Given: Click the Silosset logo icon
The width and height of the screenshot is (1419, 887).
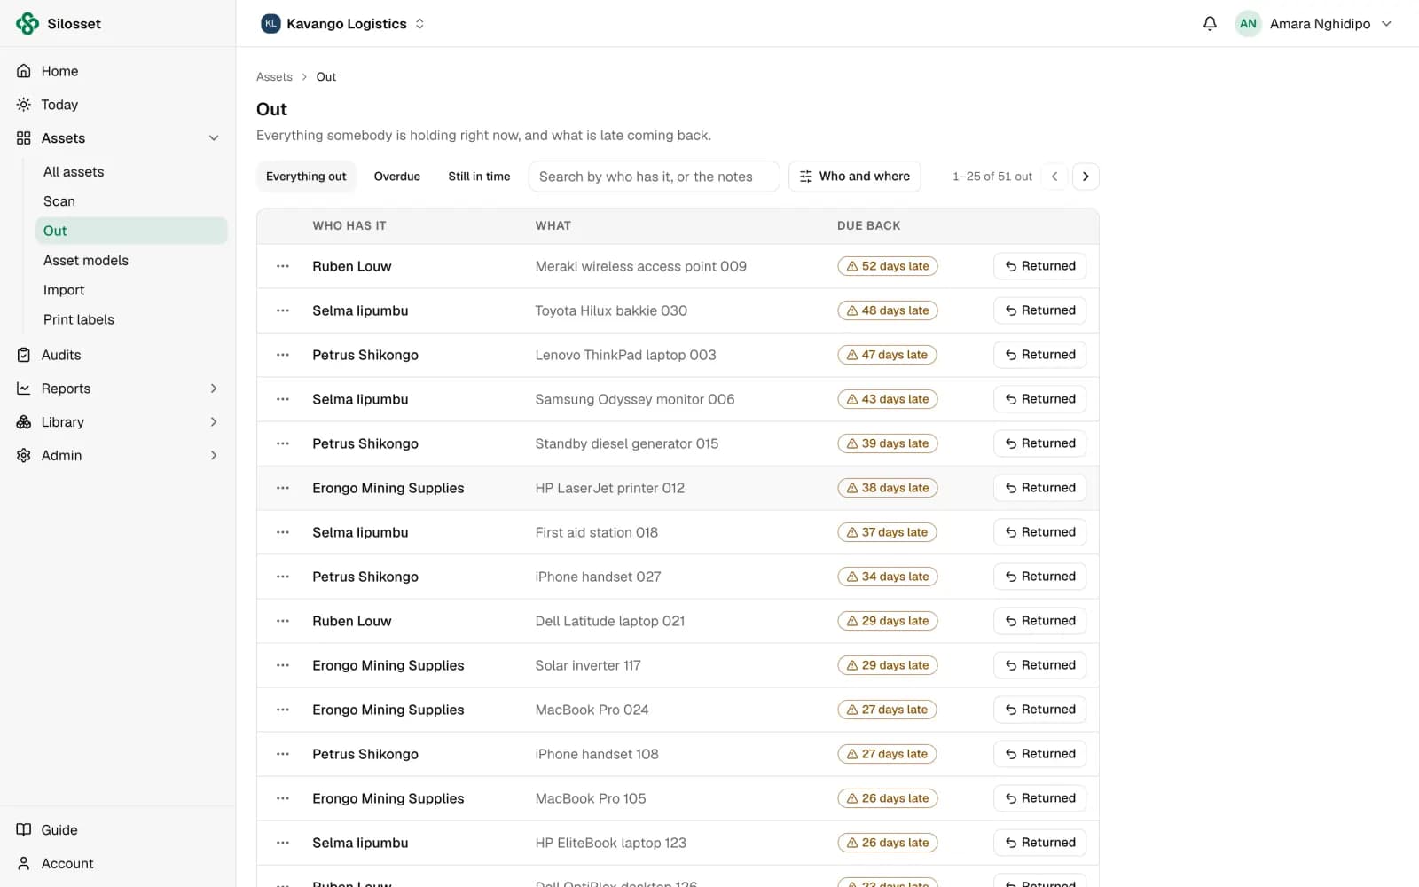Looking at the screenshot, I should [27, 24].
